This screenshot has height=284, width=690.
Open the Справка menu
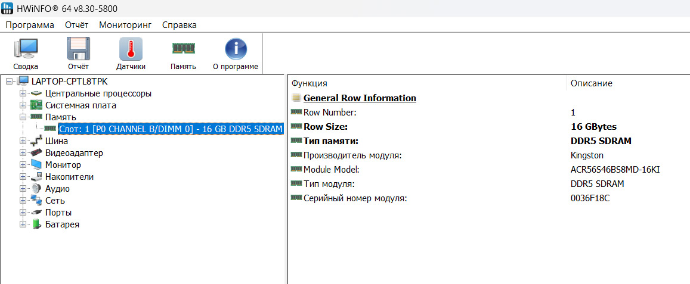point(179,25)
